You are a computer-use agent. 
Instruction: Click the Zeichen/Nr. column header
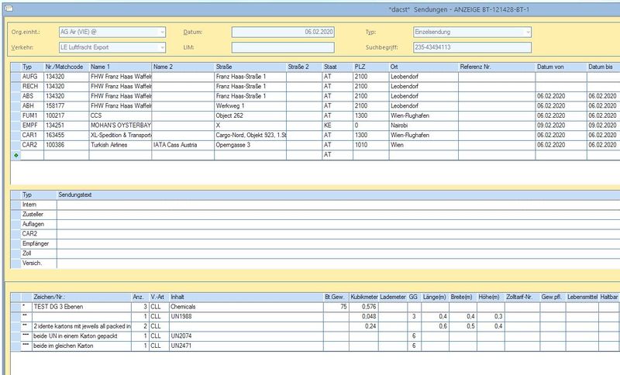click(82, 297)
